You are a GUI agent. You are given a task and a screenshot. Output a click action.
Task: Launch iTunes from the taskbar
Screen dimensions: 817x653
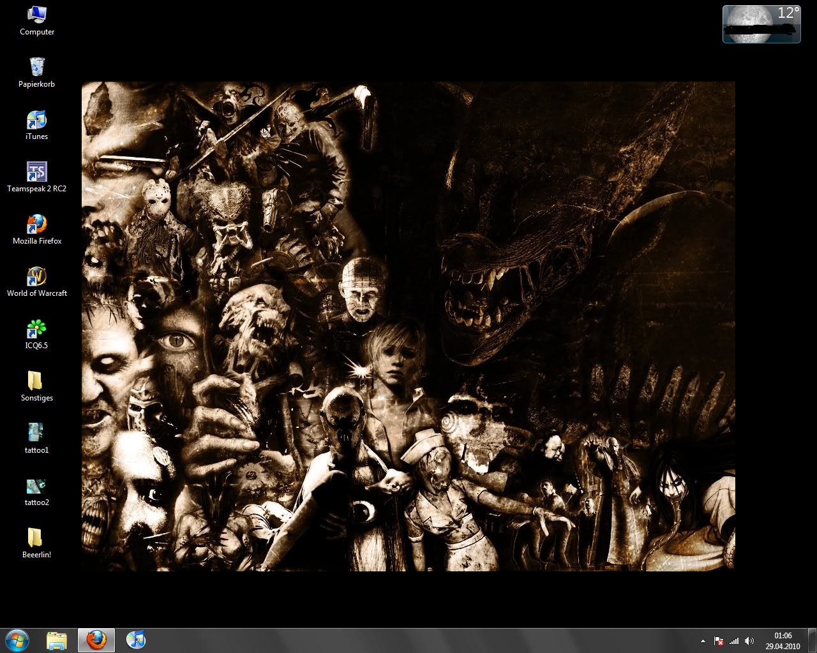(x=136, y=640)
